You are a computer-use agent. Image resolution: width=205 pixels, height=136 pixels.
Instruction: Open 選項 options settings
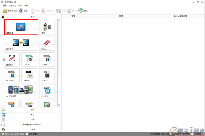tap(23, 11)
